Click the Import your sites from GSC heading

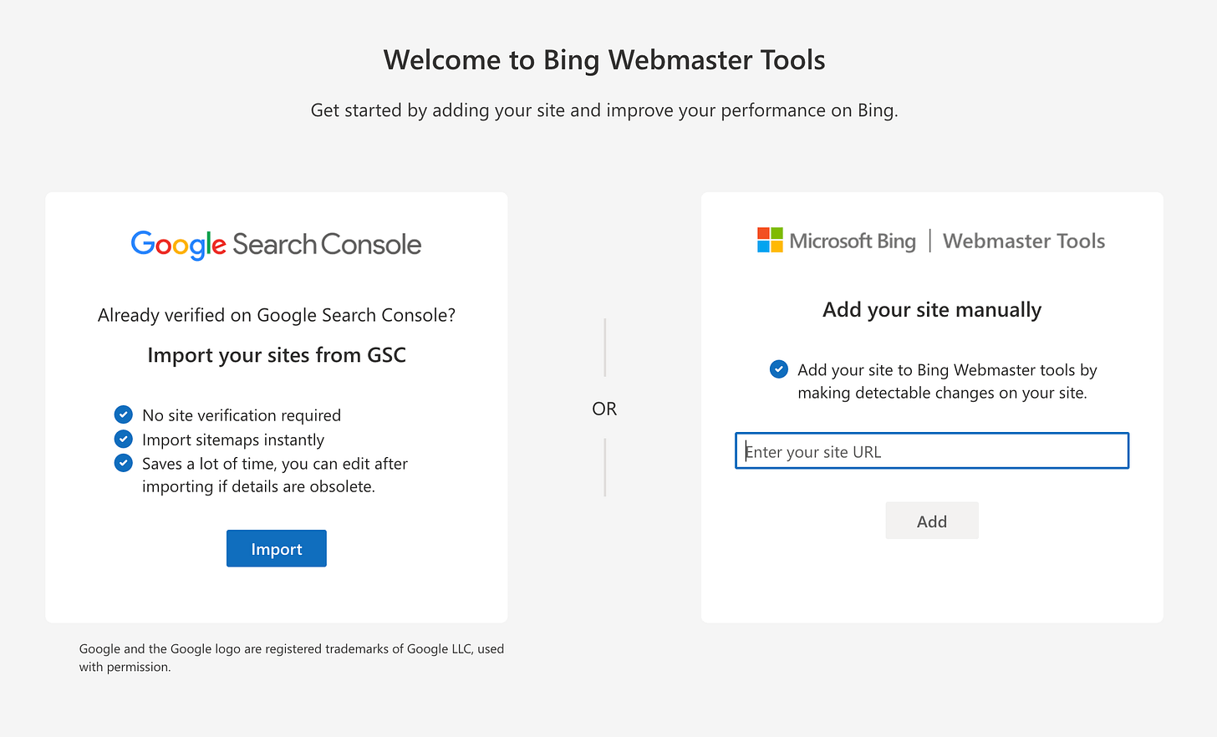[277, 355]
